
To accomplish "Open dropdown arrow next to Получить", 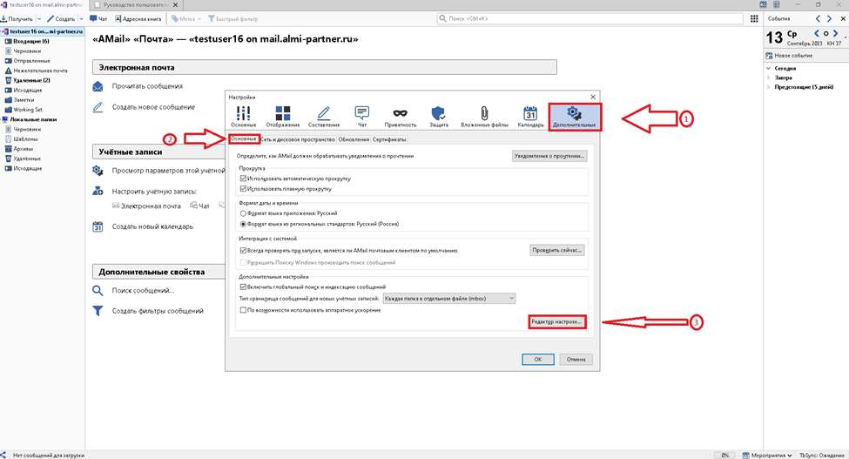I will [38, 19].
